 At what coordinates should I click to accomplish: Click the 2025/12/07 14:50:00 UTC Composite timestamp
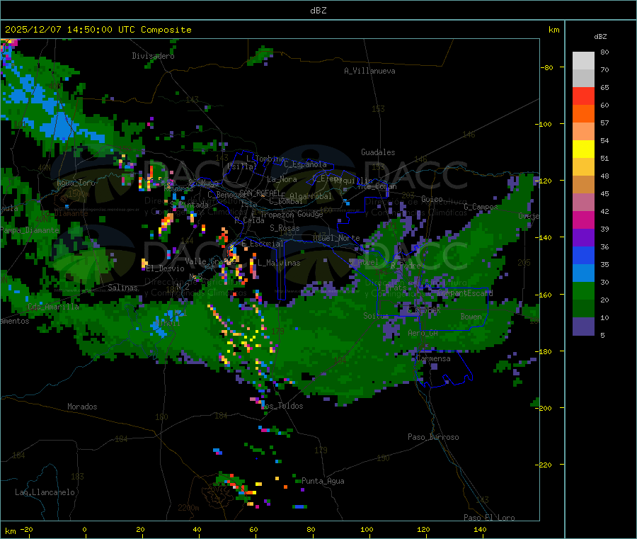pos(98,30)
